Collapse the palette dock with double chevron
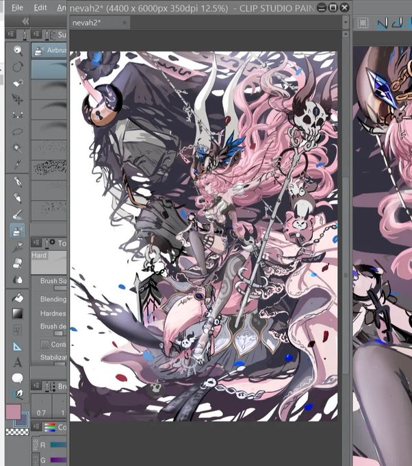 click(x=25, y=21)
